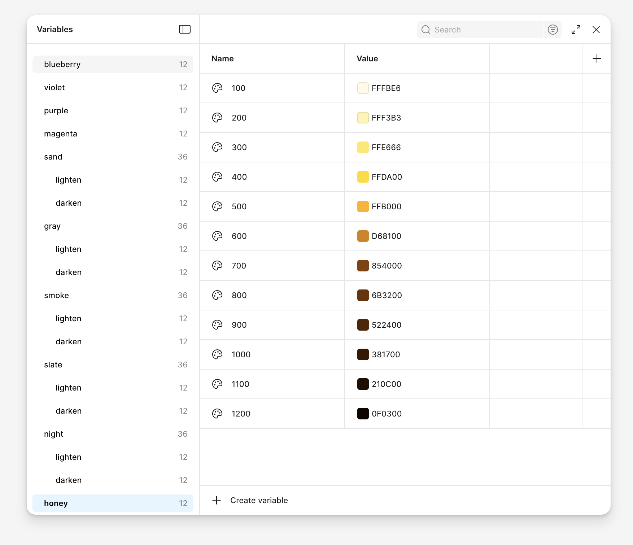Image resolution: width=633 pixels, height=545 pixels.
Task: Toggle the sidebar panel icon
Action: coord(184,29)
